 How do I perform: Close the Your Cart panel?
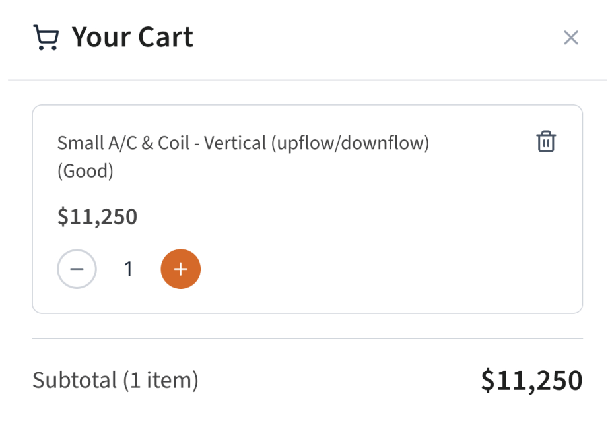pyautogui.click(x=570, y=38)
